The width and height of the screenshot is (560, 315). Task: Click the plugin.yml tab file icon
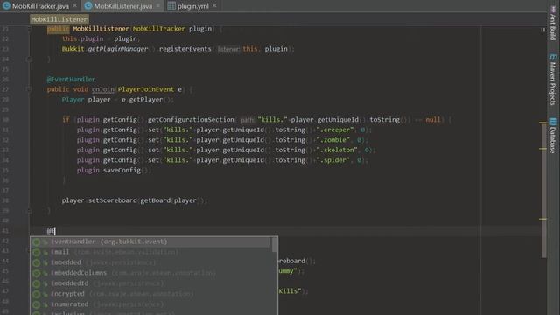[x=171, y=6]
